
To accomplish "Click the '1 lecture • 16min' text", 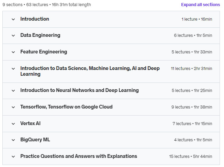I will 197,19.
